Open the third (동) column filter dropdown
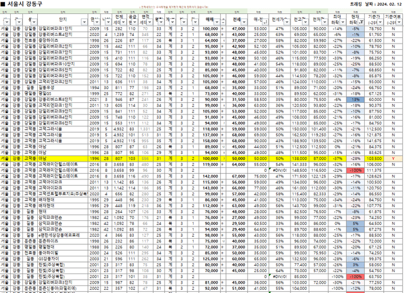The image size is (404, 293). [34, 22]
